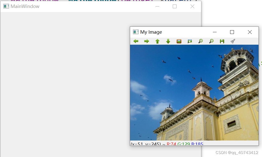Screen dimensions: 262x157
Task: Minimize the MainWindow window
Action: (157, 6)
